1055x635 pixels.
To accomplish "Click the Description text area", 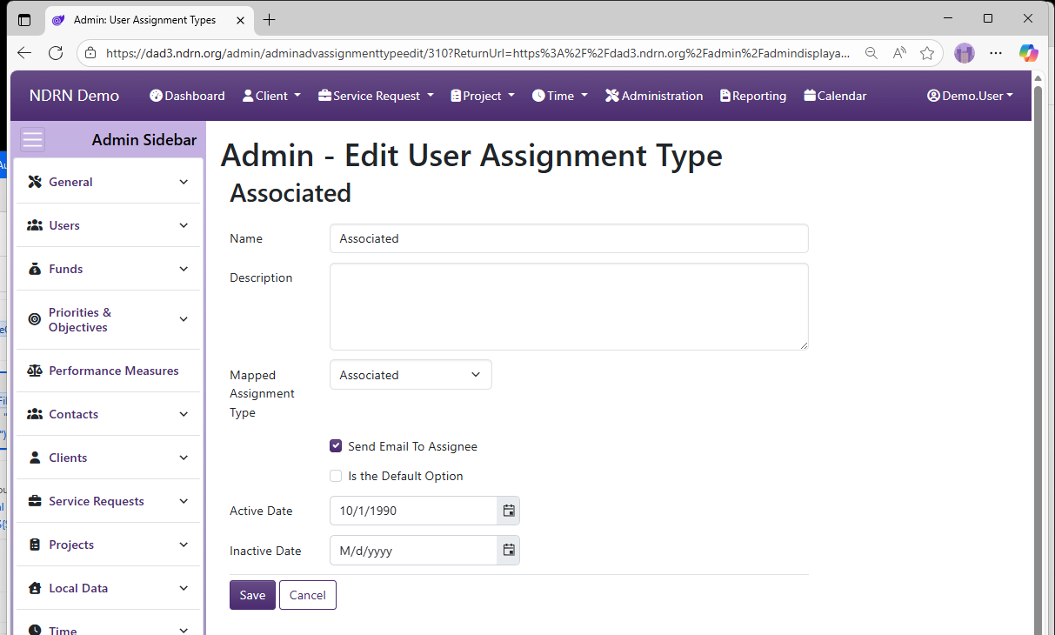I will click(569, 307).
